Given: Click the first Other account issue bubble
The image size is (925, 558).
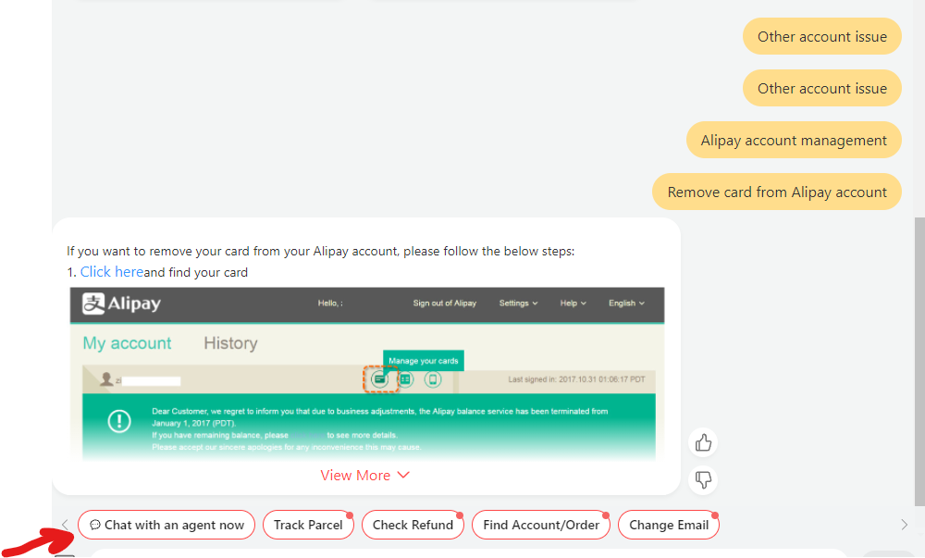Looking at the screenshot, I should point(821,37).
